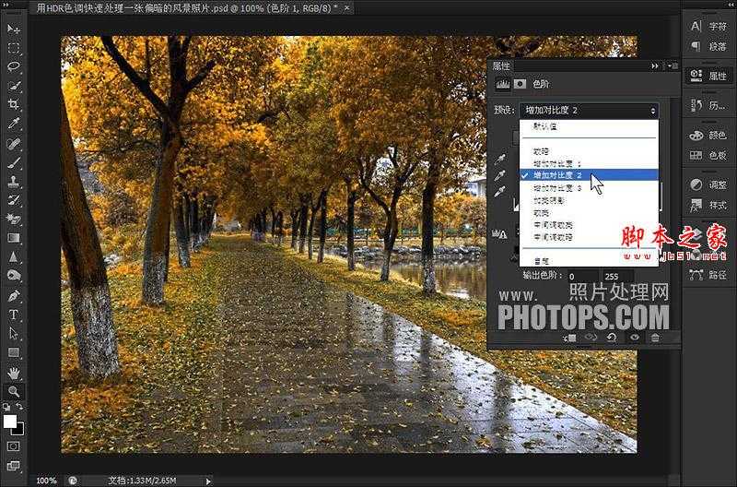Swap foreground and background colors
Image resolution: width=737 pixels, height=487 pixels.
19,407
